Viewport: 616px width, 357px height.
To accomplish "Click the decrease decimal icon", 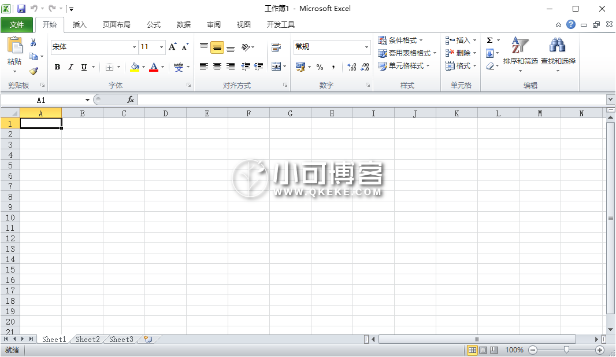I will click(365, 67).
